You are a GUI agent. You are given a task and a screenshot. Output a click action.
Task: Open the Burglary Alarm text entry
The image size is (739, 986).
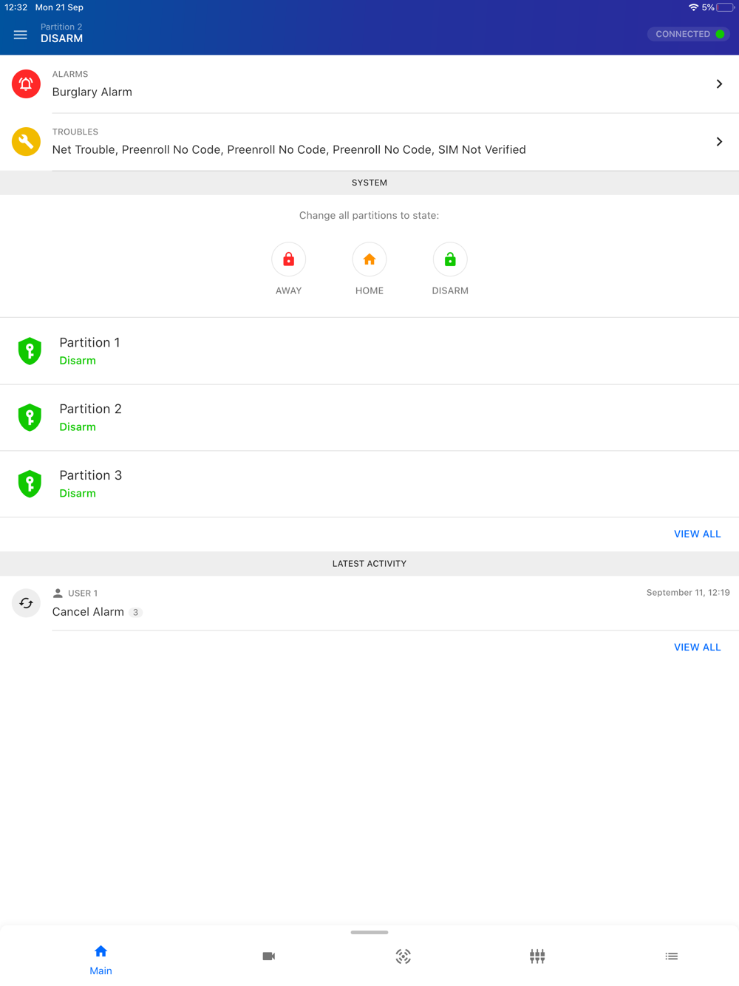pyautogui.click(x=92, y=92)
